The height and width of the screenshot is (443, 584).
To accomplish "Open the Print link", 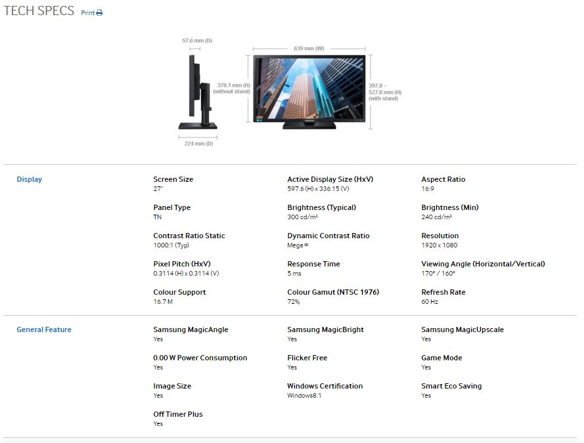I will [x=88, y=12].
